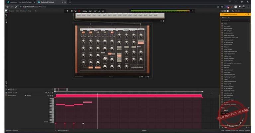Toggle the loop button in transport
255x133 pixels.
point(75,11)
